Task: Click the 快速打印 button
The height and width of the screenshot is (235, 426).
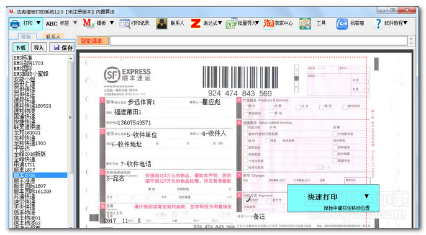Action: [323, 197]
